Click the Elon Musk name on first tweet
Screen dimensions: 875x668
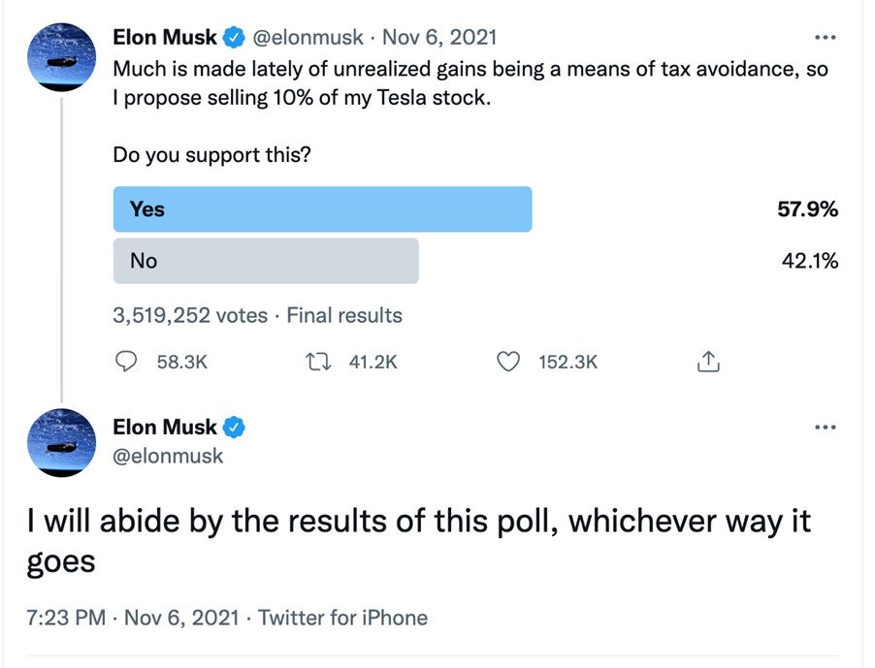tap(165, 38)
